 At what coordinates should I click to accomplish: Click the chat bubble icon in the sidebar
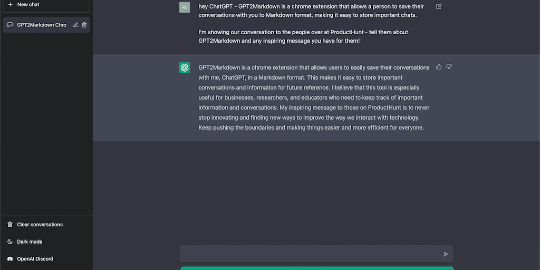[10, 25]
